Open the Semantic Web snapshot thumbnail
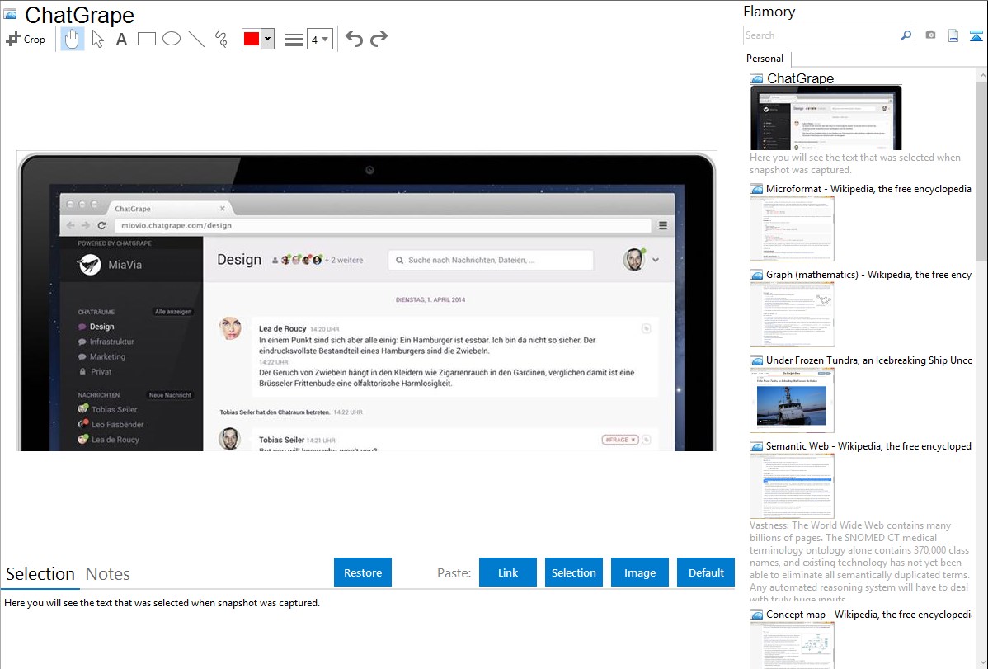Image resolution: width=988 pixels, height=669 pixels. pos(792,486)
